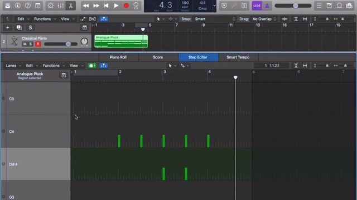The image size is (357, 200).
Task: Mute the Classical Piano track
Action: coord(25,44)
